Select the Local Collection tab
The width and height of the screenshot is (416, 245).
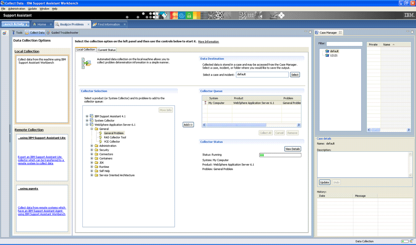click(86, 50)
